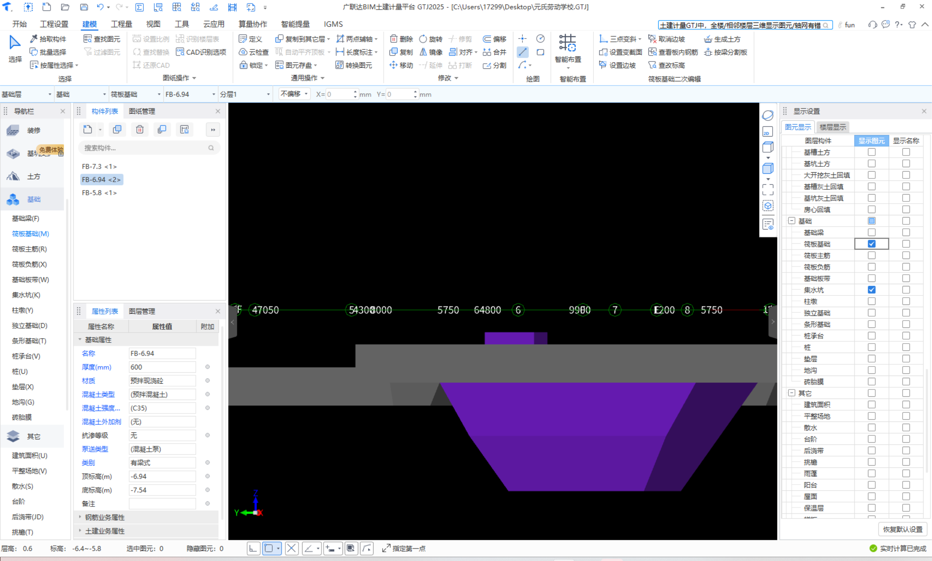Screen dimensions: 932x561
Task: Check 筏板主筋 display element checkbox
Action: tap(871, 255)
